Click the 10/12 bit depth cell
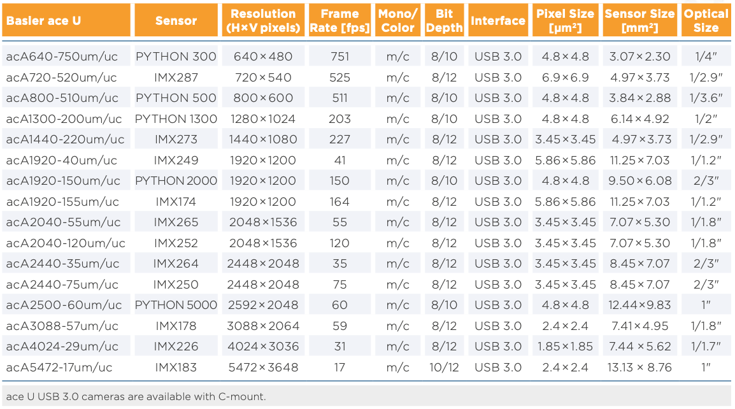This screenshot has width=735, height=409. pyautogui.click(x=444, y=368)
